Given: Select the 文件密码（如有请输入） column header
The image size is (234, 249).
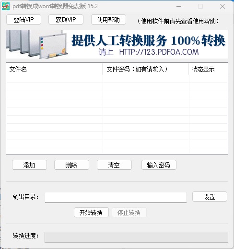Looking at the screenshot, I should coord(146,69).
